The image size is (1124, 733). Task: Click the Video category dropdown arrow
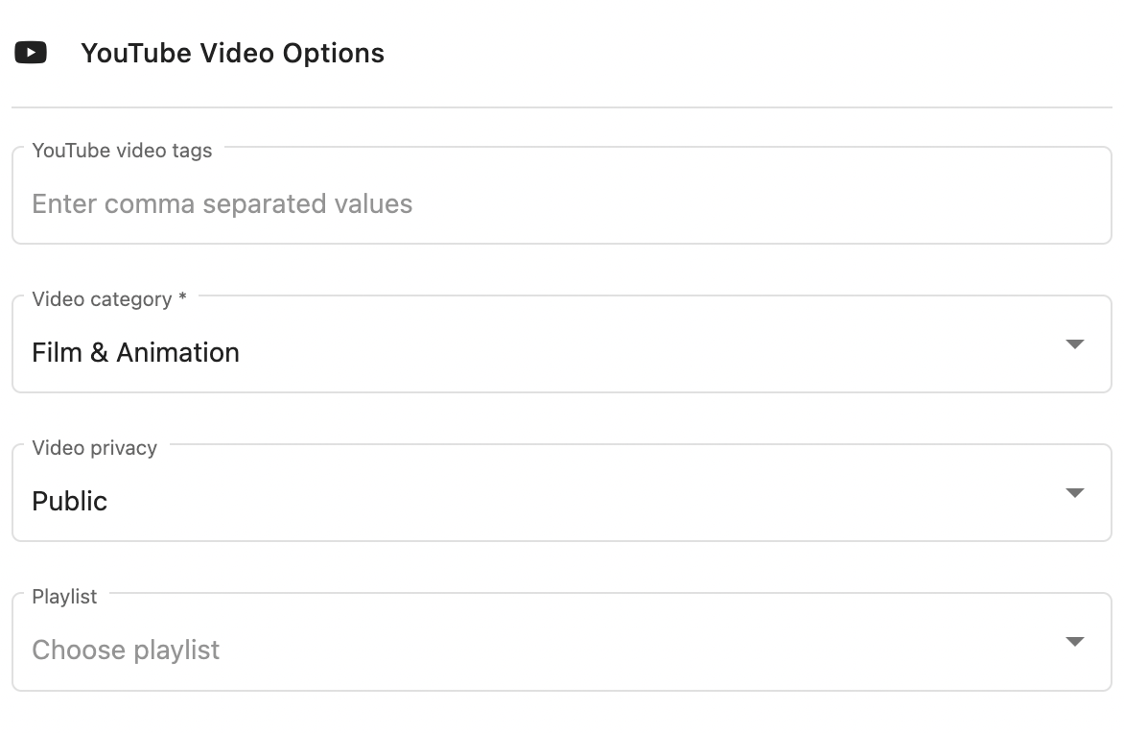coord(1074,344)
